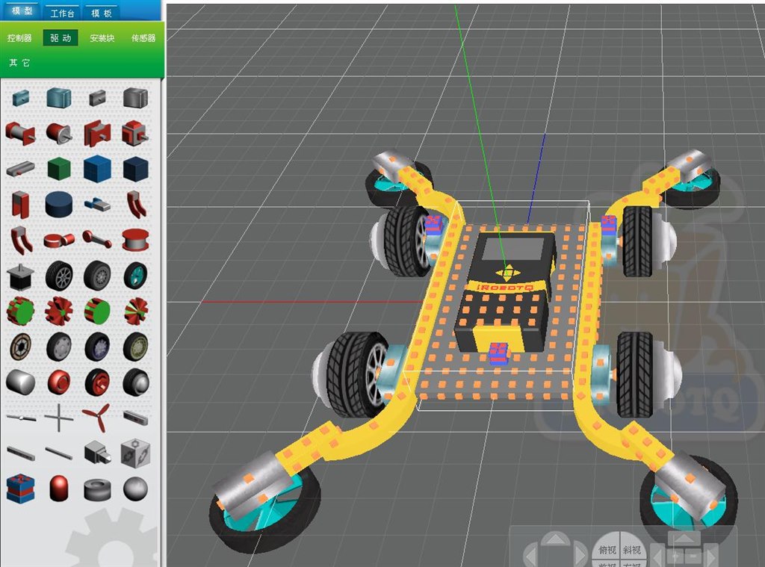The height and width of the screenshot is (567, 765).
Task: Switch to 俯视 top view
Action: [x=607, y=550]
